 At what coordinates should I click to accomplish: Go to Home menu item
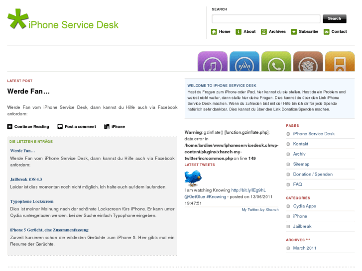pos(225,32)
